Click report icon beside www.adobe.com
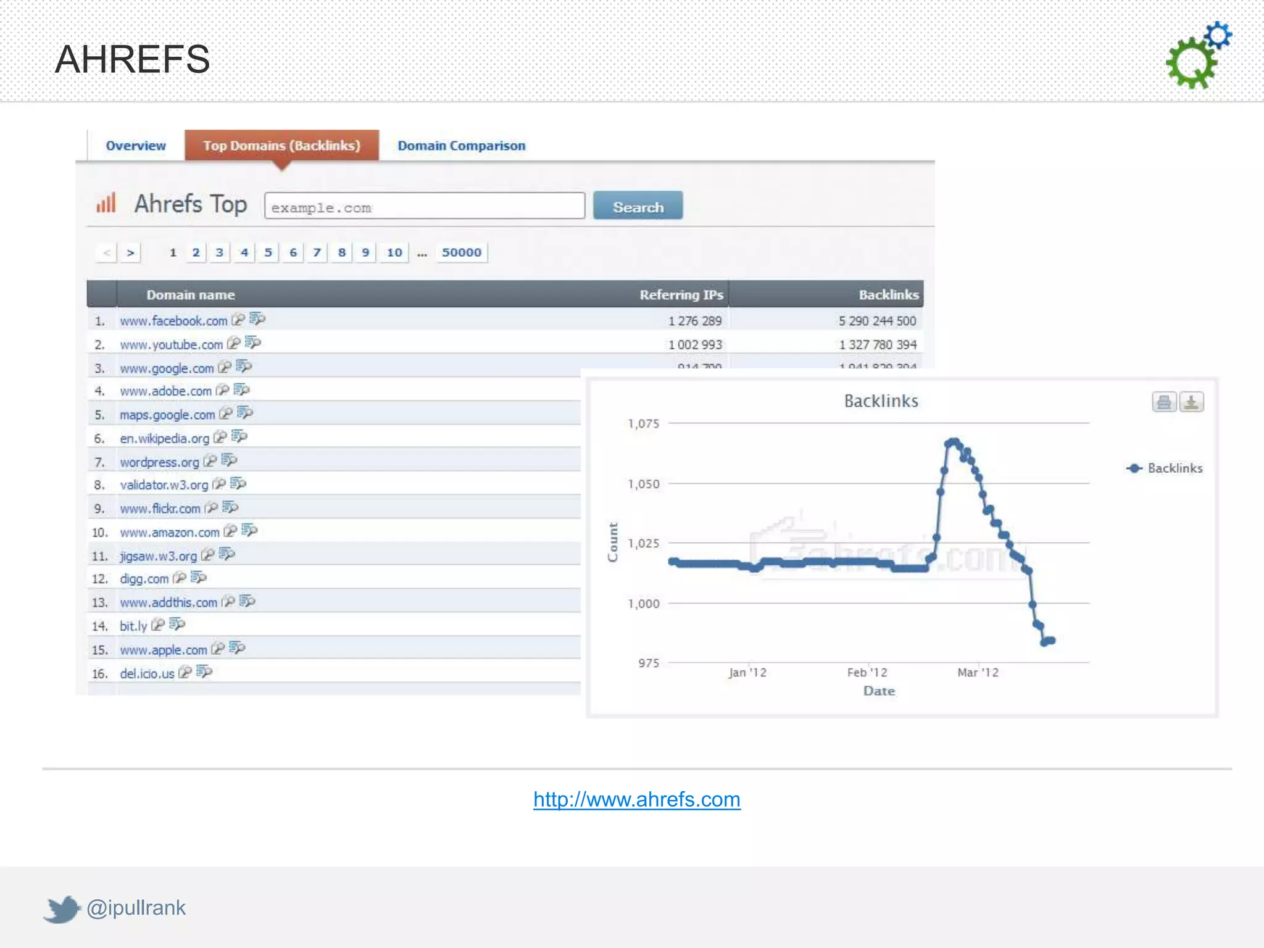Image resolution: width=1264 pixels, height=948 pixels. click(x=241, y=389)
